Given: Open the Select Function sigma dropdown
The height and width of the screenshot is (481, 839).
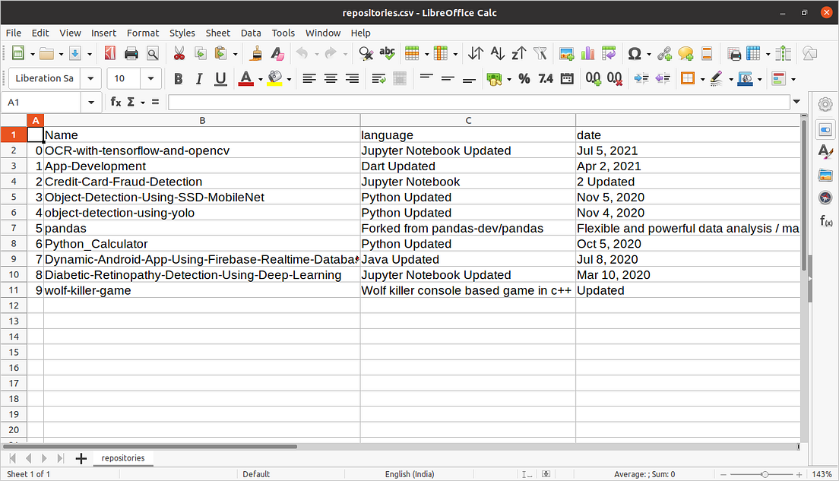Looking at the screenshot, I should (143, 102).
